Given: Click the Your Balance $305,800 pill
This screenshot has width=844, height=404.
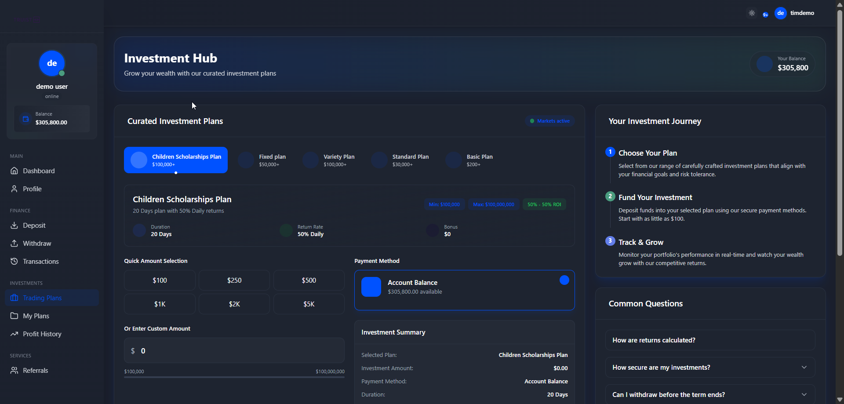Looking at the screenshot, I should pos(782,64).
